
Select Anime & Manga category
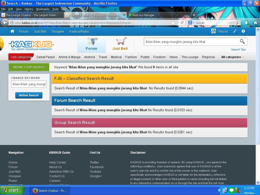(70, 57)
